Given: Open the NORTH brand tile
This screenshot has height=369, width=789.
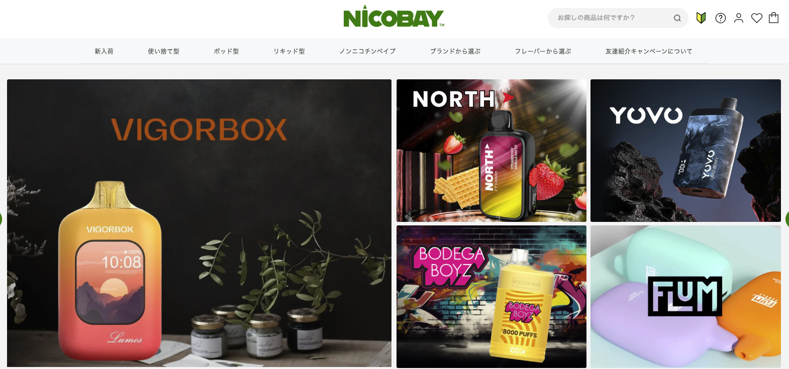Looking at the screenshot, I should [x=491, y=151].
